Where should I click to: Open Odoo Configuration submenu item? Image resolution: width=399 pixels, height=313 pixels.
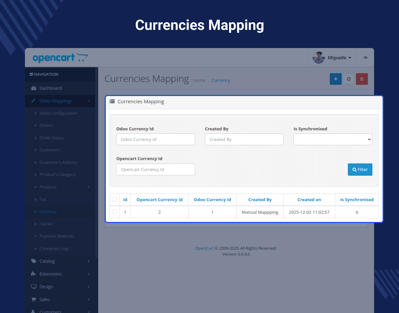58,113
